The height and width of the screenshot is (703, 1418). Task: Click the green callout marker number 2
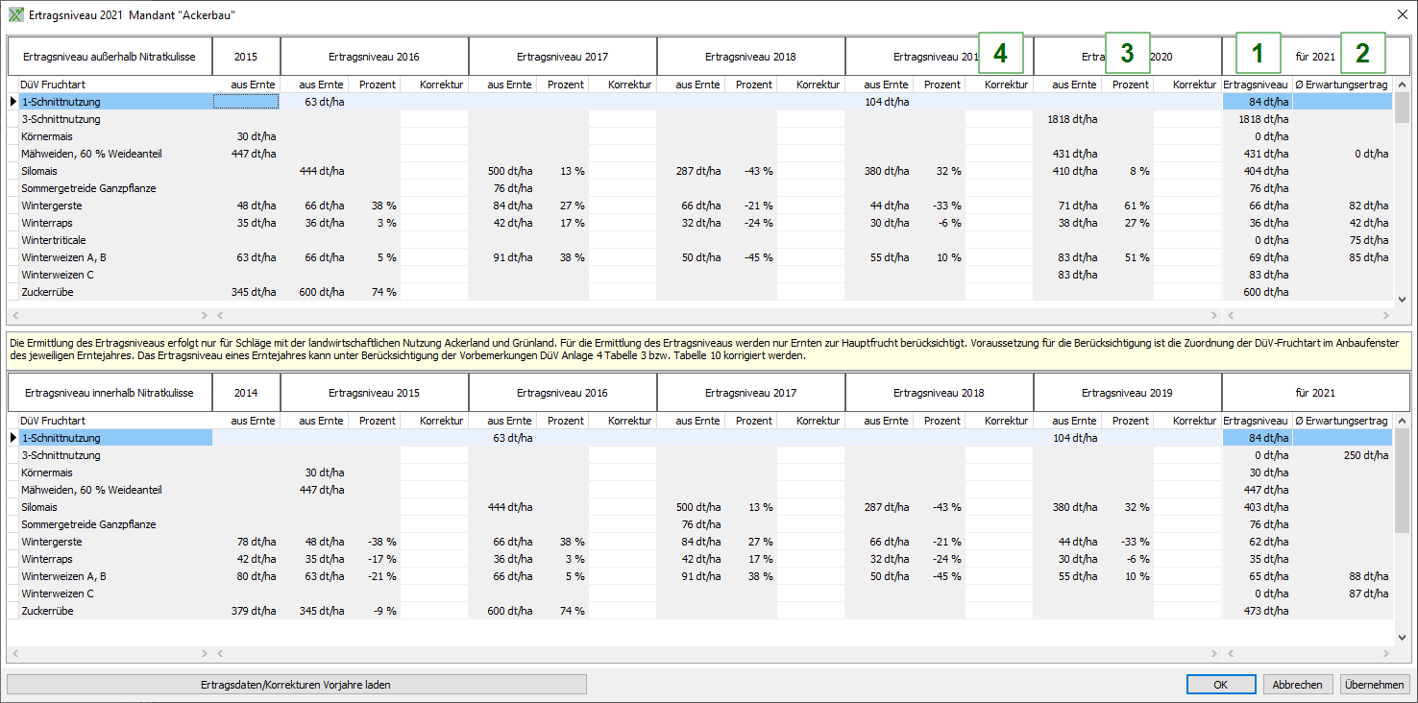pos(1362,54)
